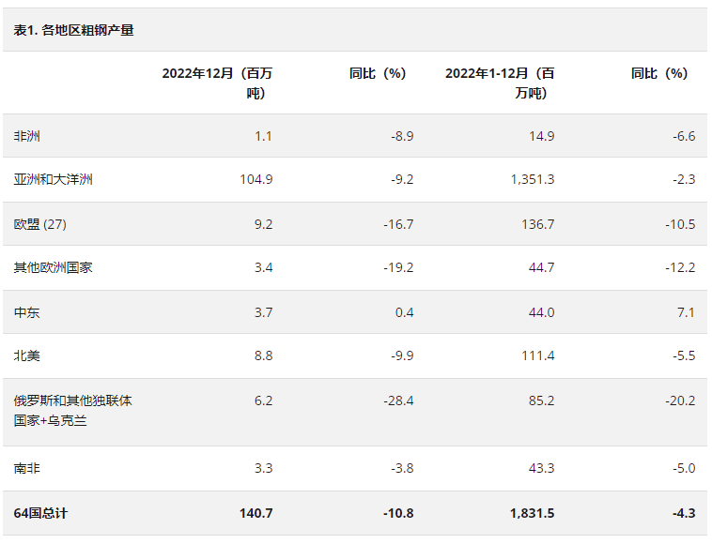The image size is (712, 544).
Task: Select the -28.4 value in 俄罗斯 row
Action: tap(396, 400)
